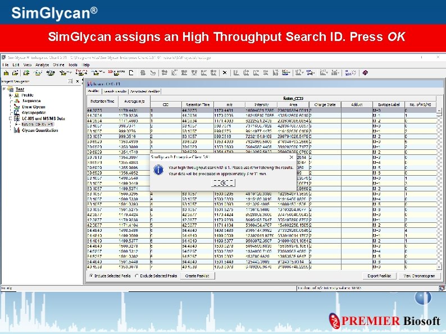Select the Sequence tree item
The image size is (446, 334).
click(x=31, y=101)
